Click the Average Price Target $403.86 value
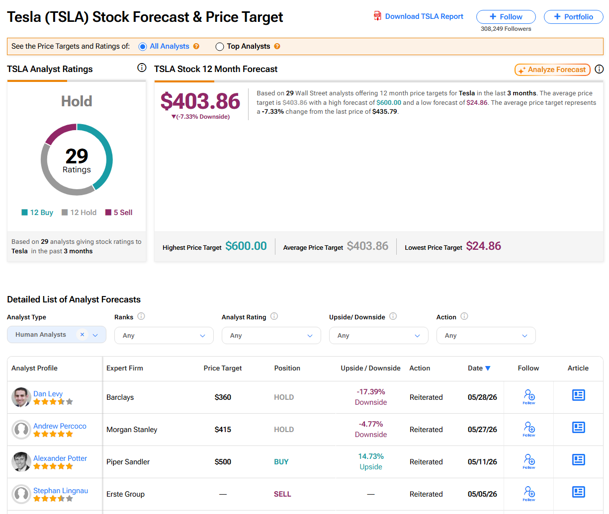The image size is (609, 514). [367, 246]
